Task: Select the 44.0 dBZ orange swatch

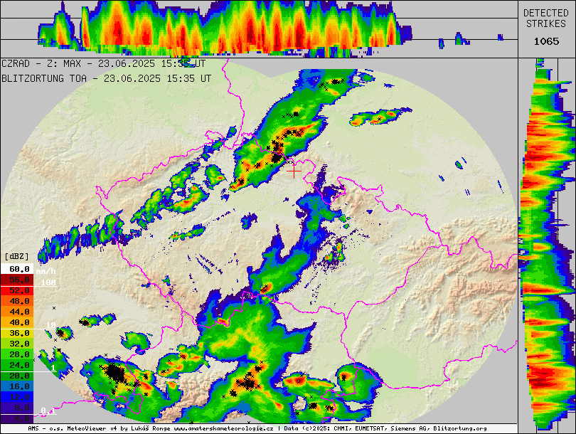Action: [17, 312]
